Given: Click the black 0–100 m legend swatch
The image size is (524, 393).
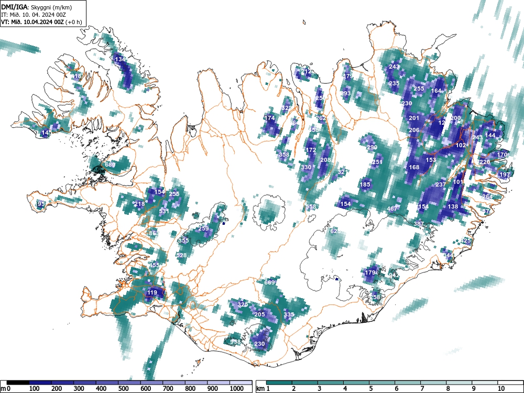Looking at the screenshot, I should 18,383.
